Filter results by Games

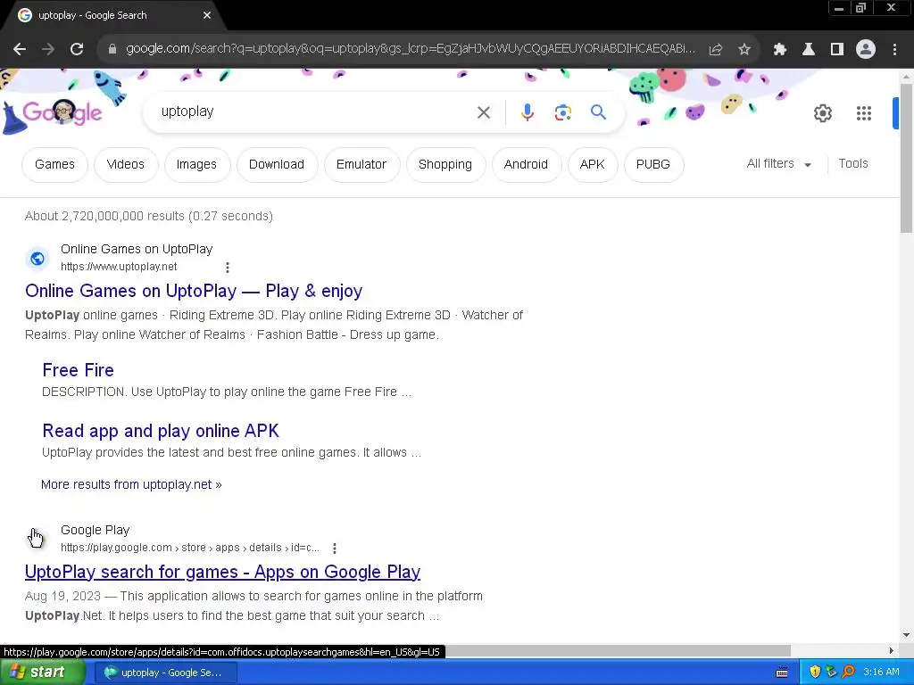[x=54, y=165]
